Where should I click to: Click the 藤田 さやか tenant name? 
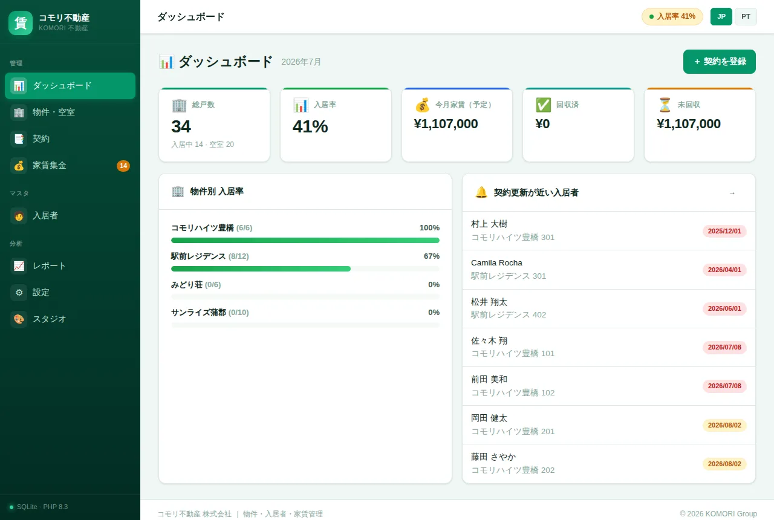coord(493,457)
